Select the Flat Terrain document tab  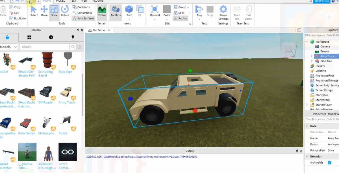coord(99,30)
